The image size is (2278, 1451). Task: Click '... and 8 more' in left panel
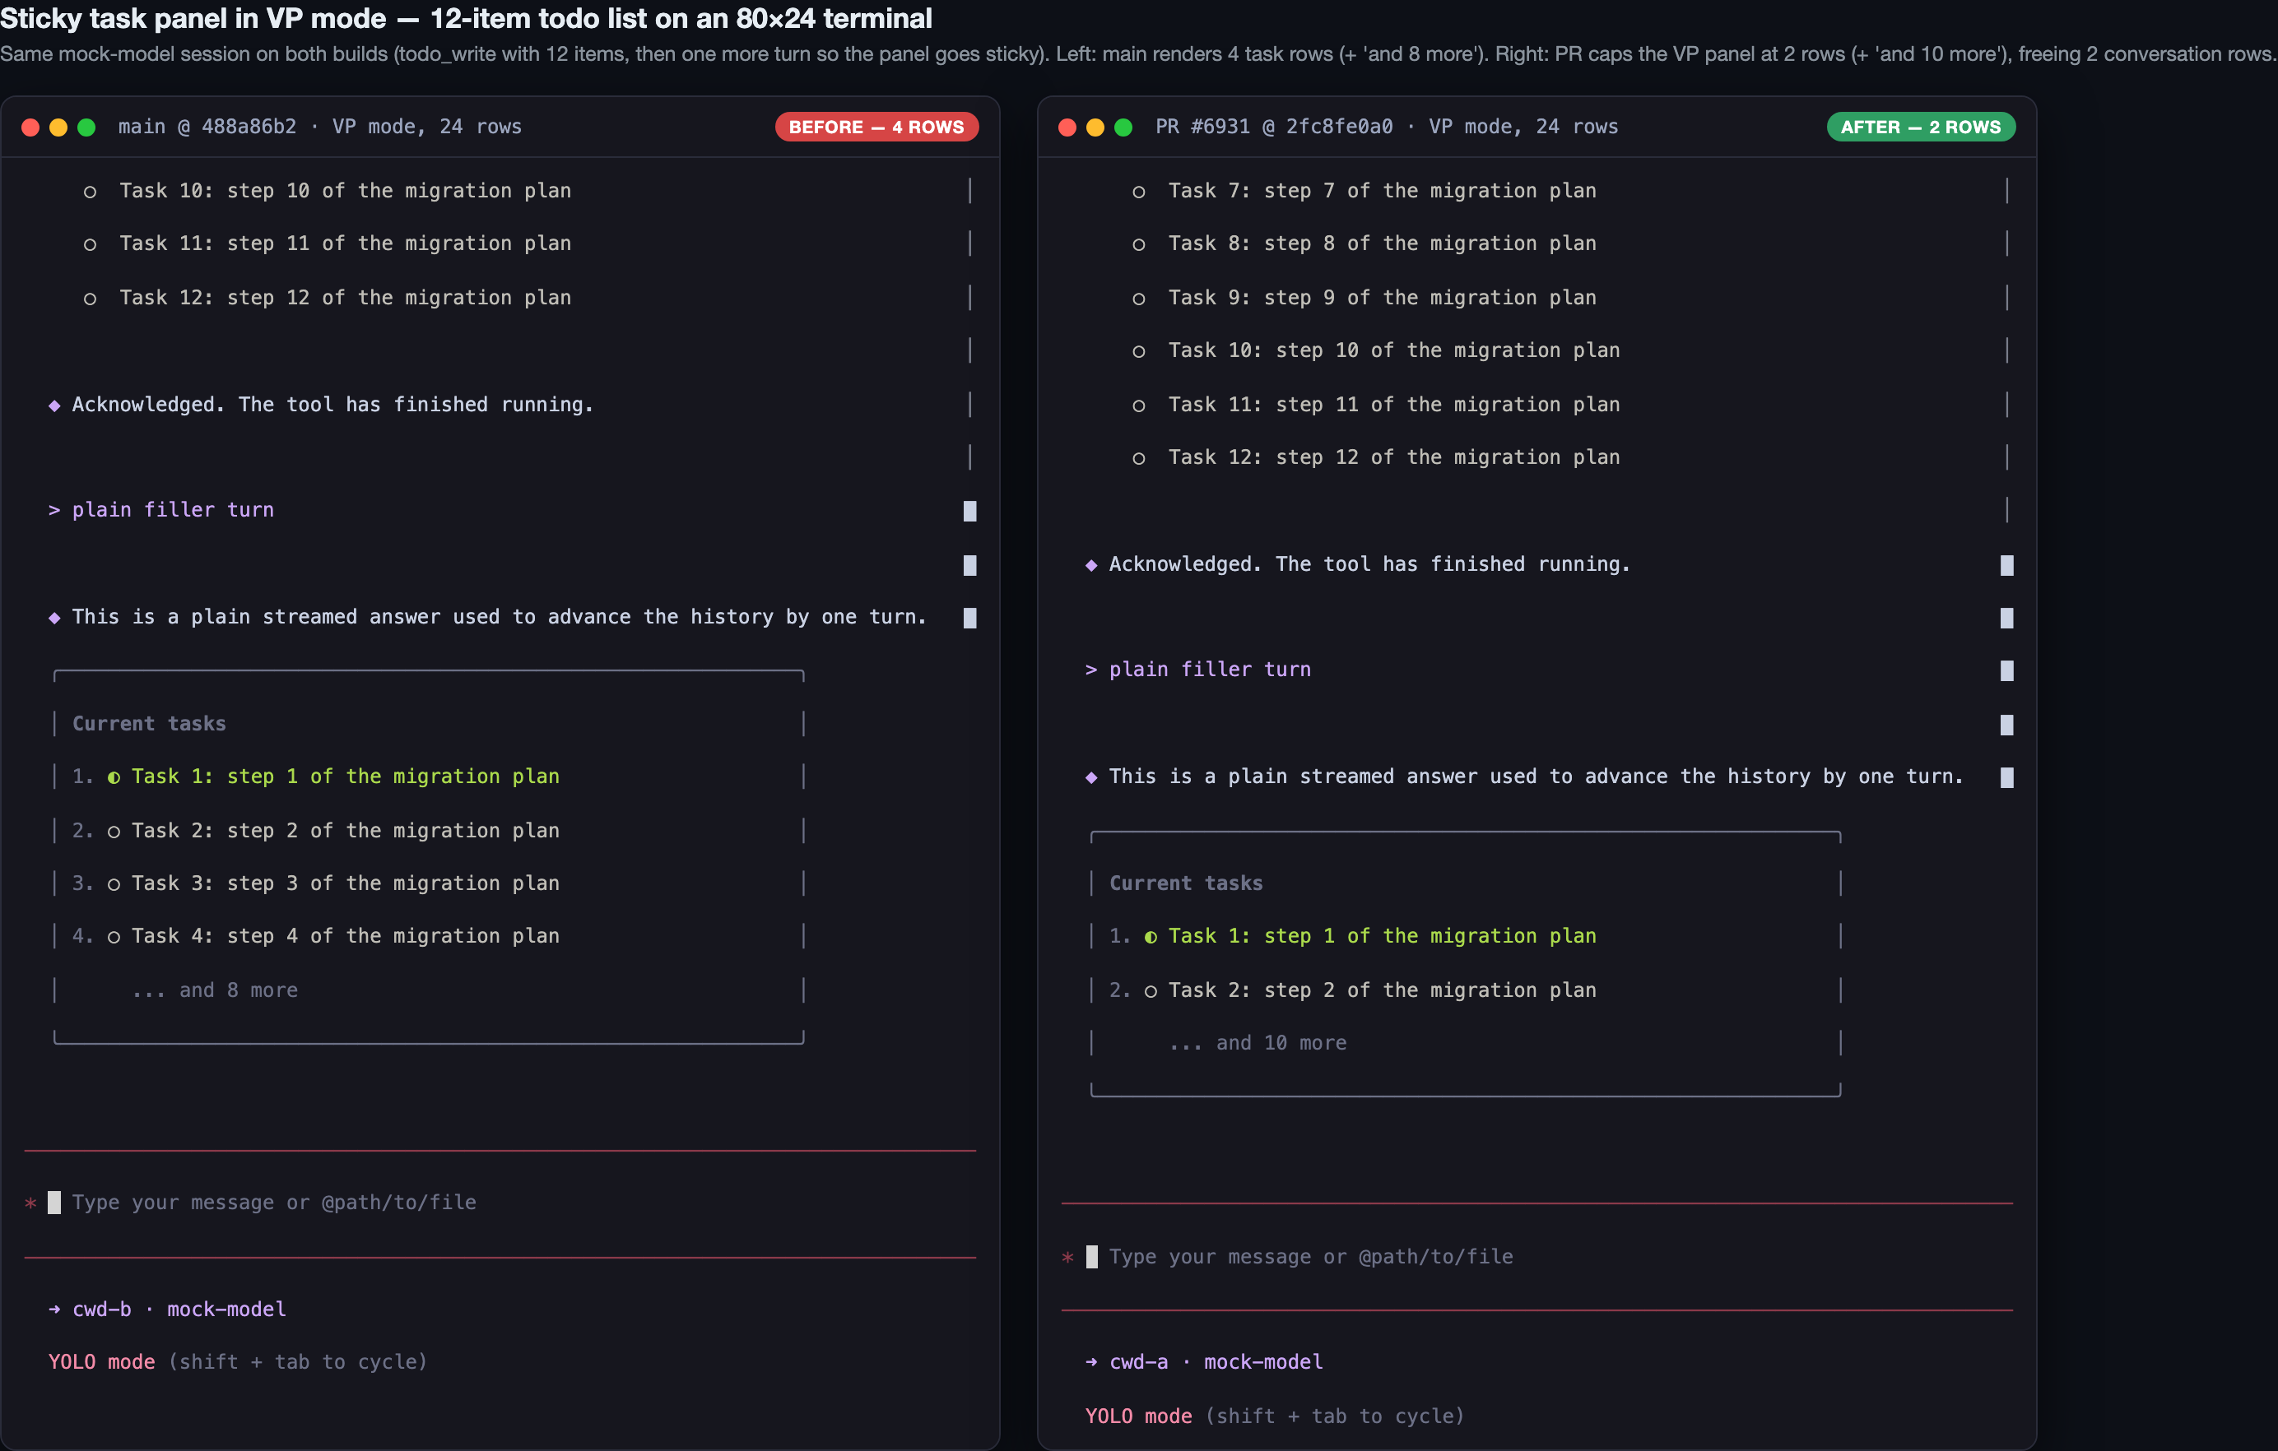(215, 990)
